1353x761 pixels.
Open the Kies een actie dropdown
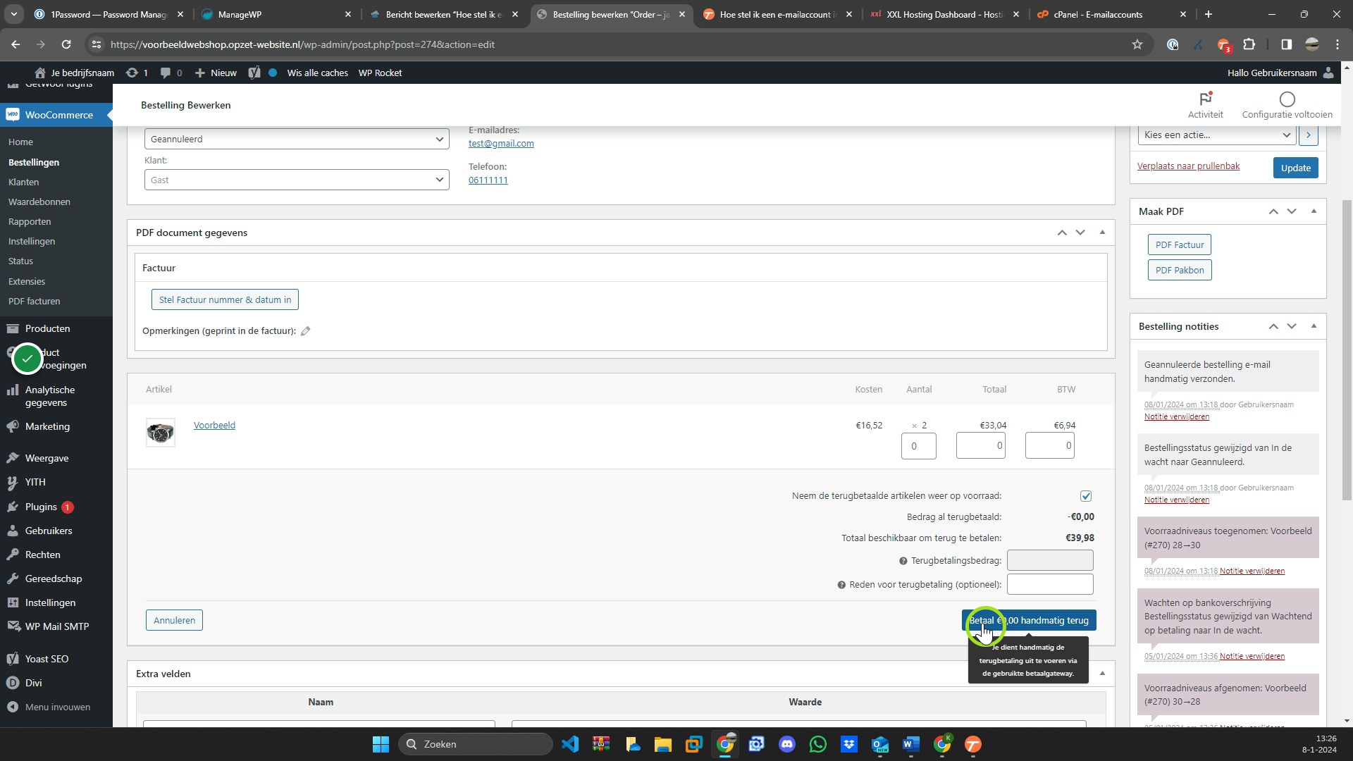click(x=1217, y=135)
